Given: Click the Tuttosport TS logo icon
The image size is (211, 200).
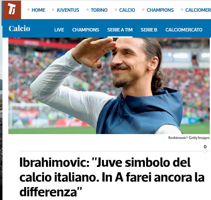Looking at the screenshot, I should coord(12,10).
